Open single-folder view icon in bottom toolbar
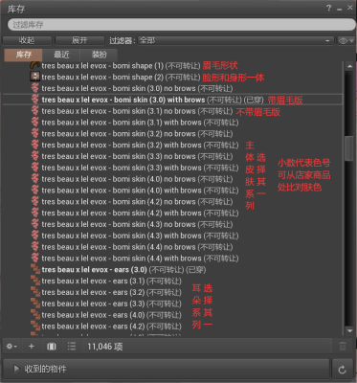357x383 pixels. point(52,347)
